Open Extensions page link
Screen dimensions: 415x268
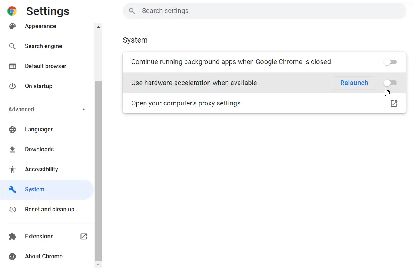[x=47, y=236]
